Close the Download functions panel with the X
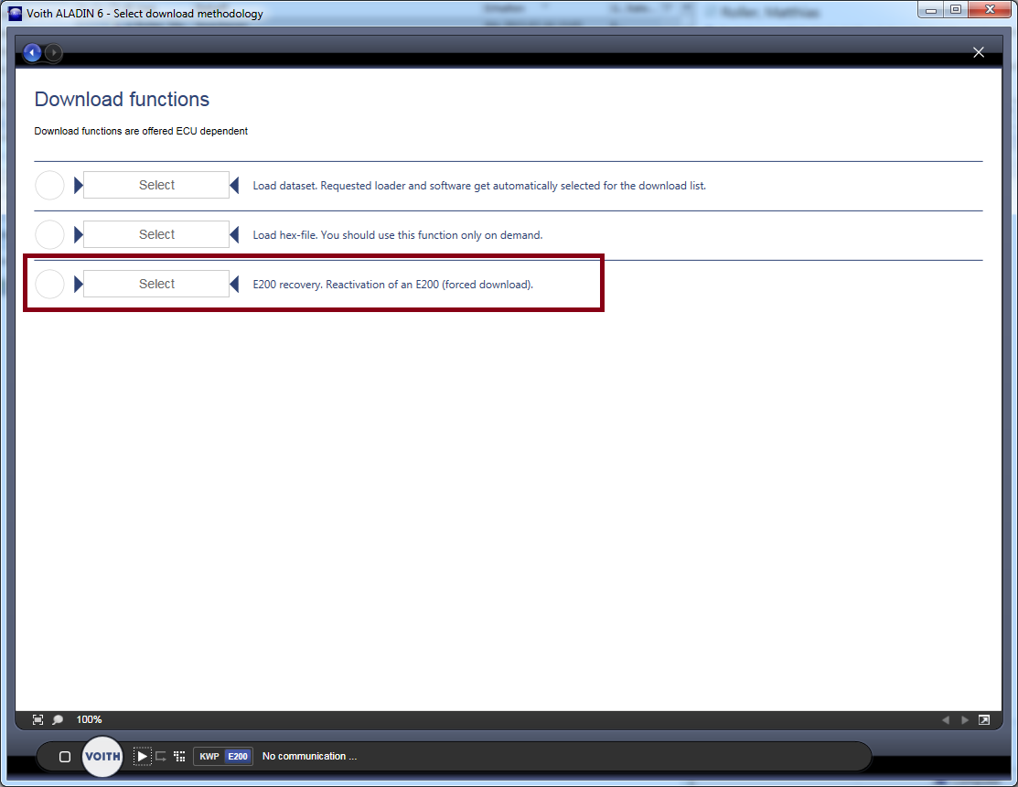1018x787 pixels. point(979,52)
